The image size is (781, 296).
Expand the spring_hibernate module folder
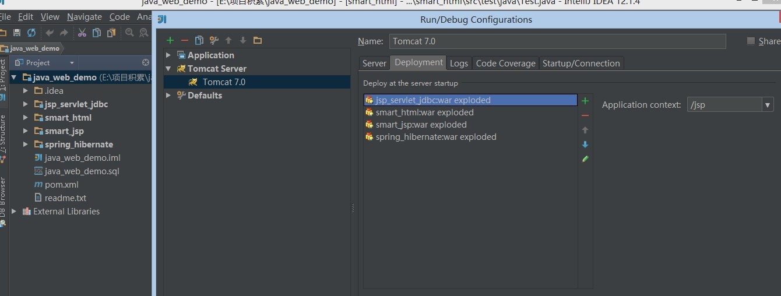tap(25, 145)
